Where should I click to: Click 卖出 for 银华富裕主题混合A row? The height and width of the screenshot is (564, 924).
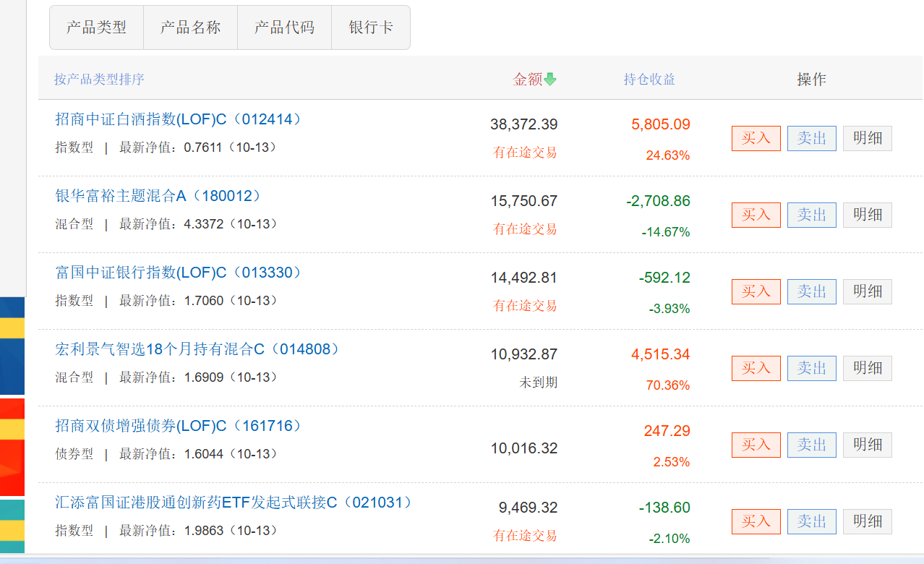[x=812, y=215]
